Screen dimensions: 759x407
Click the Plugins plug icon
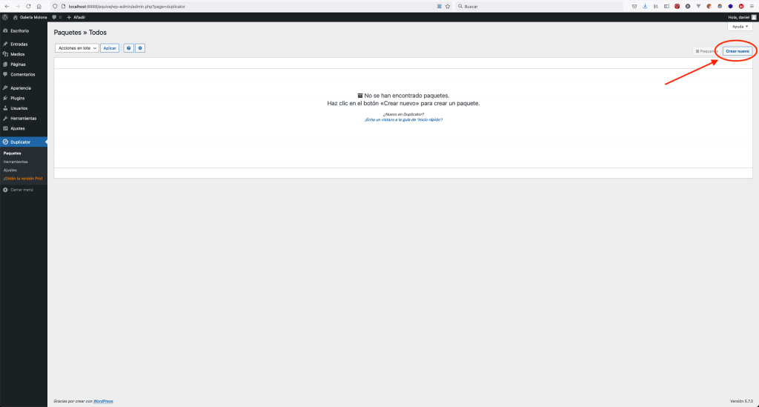coord(5,99)
